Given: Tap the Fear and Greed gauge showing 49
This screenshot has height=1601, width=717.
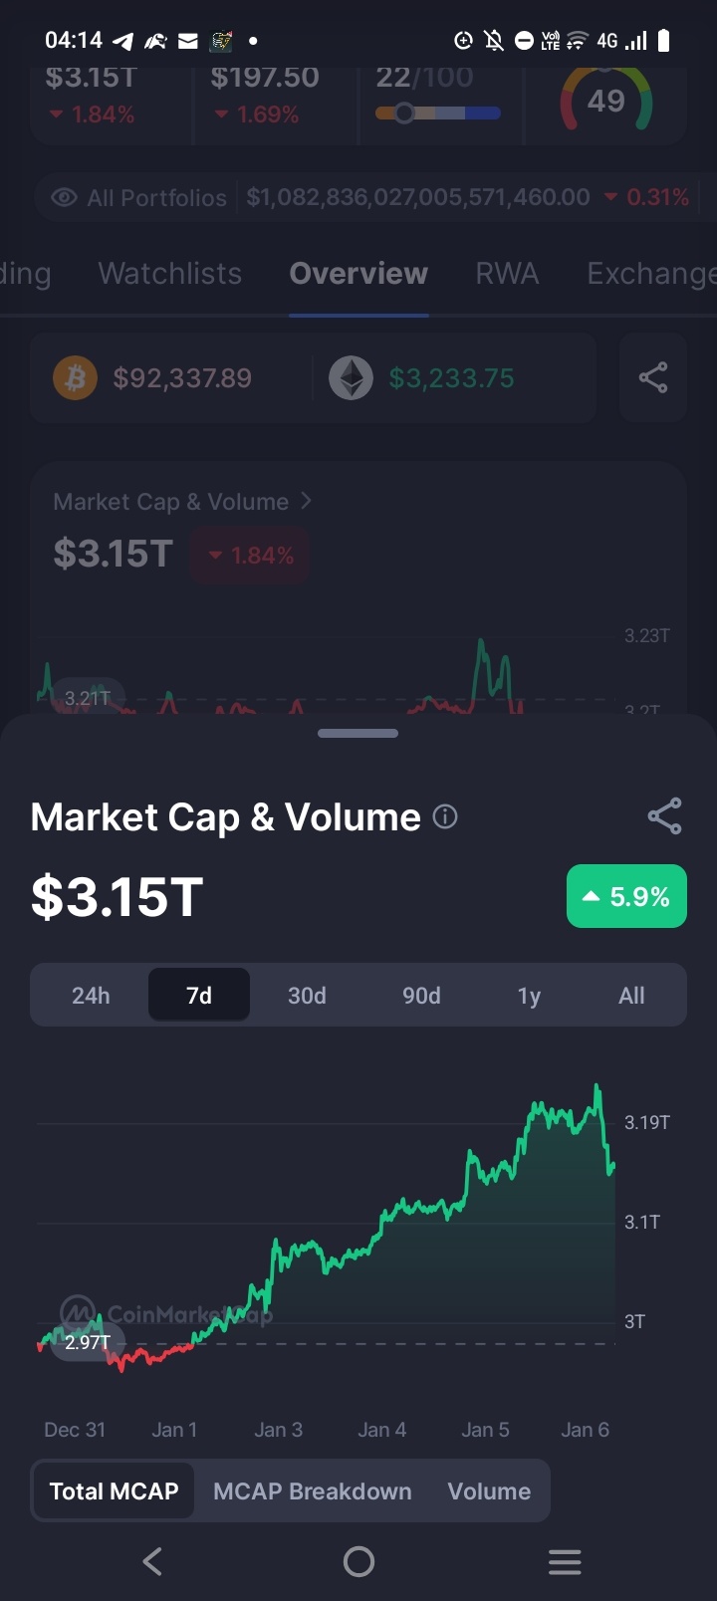Looking at the screenshot, I should [605, 100].
